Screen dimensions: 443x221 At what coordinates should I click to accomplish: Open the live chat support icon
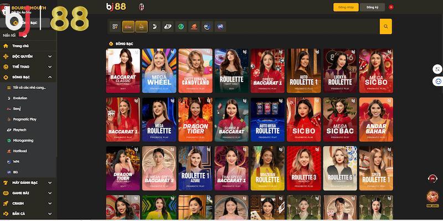tap(437, 81)
